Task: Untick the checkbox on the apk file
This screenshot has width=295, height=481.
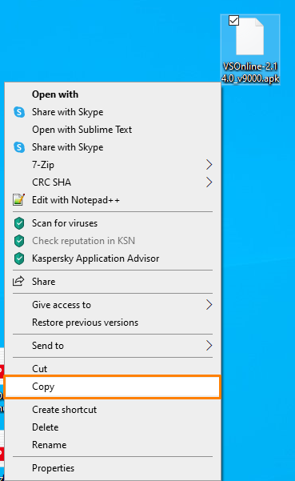Action: 233,21
